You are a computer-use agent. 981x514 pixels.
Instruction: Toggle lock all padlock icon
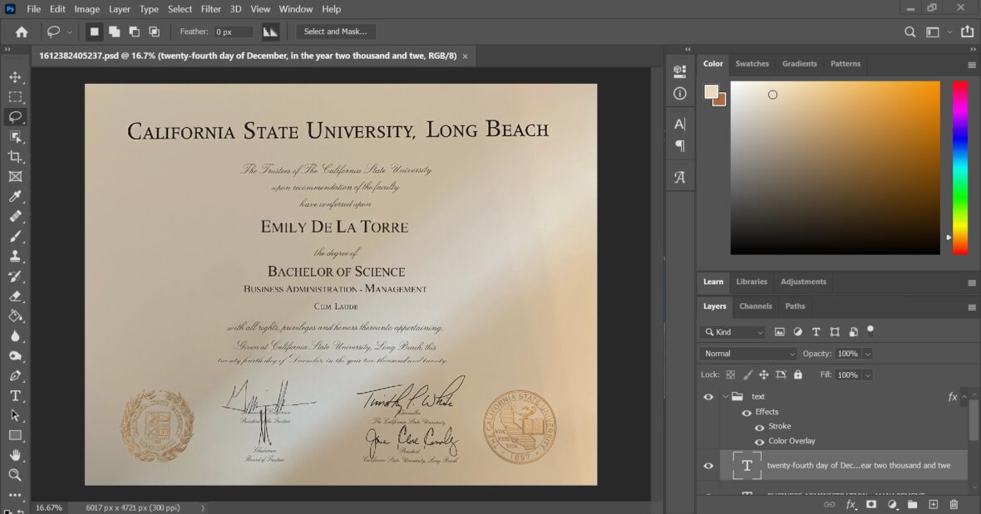tap(798, 374)
